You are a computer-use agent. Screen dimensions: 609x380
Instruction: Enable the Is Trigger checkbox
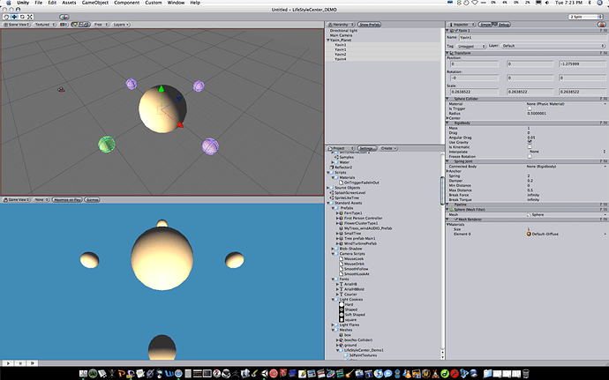(529, 108)
